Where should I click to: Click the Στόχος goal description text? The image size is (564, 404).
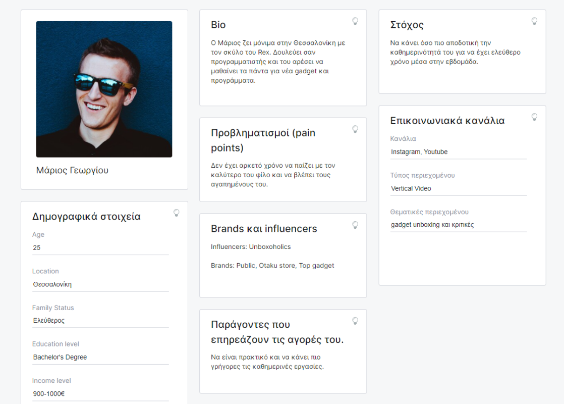(456, 52)
